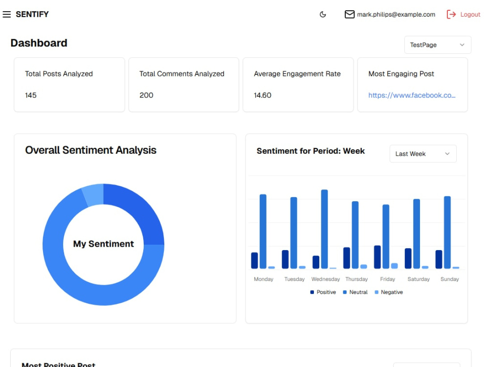The height and width of the screenshot is (367, 489).
Task: Click the SENTIFY brand title
Action: 32,14
